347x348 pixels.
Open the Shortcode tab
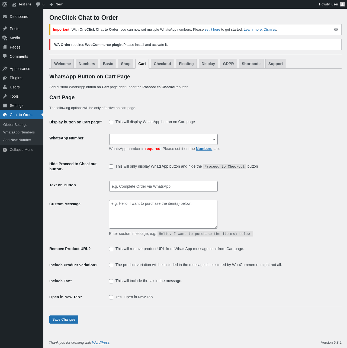tap(251, 64)
